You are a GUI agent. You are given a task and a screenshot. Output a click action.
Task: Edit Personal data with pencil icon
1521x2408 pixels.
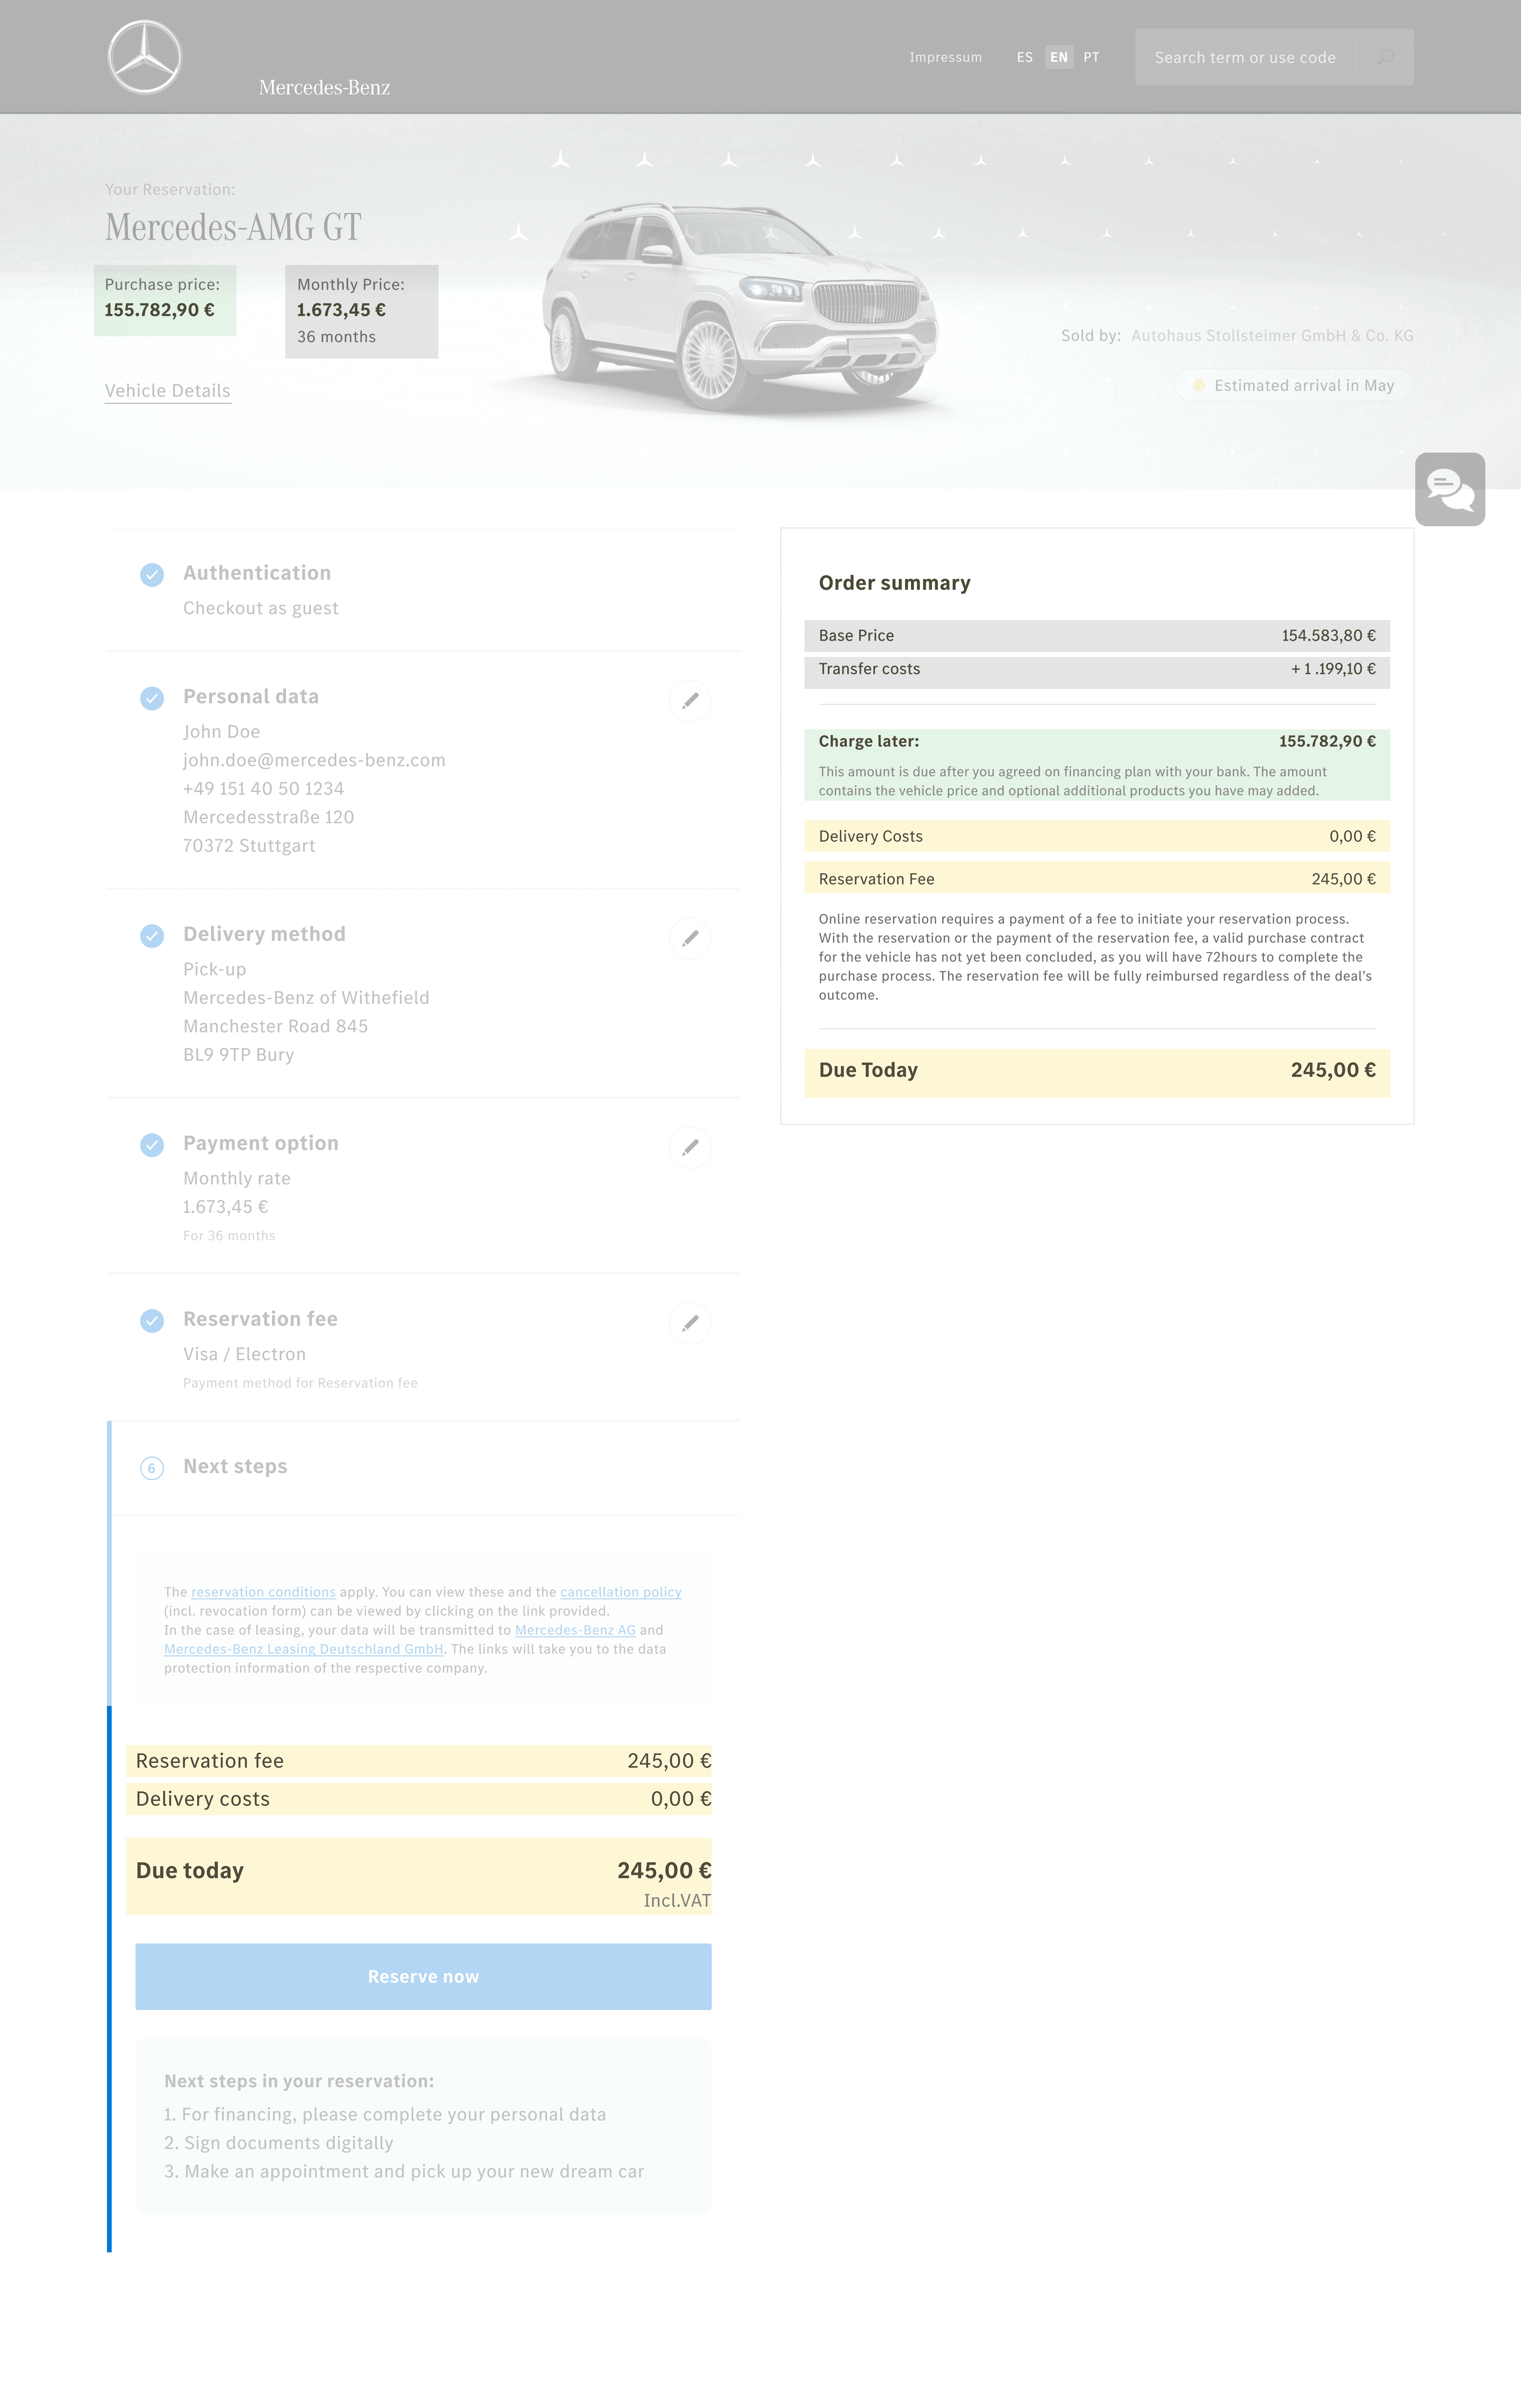[x=690, y=701]
